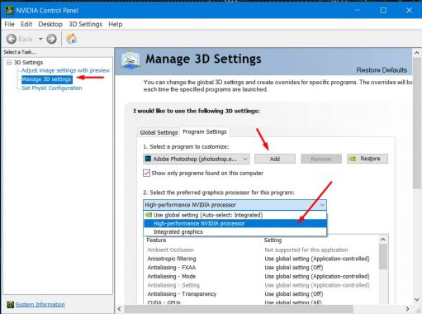Minimize the NVIDIA Control Panel window
This screenshot has height=314, width=422.
pos(358,10)
